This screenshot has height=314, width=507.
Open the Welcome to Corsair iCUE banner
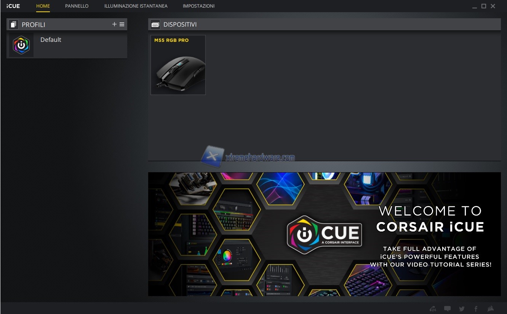(324, 234)
